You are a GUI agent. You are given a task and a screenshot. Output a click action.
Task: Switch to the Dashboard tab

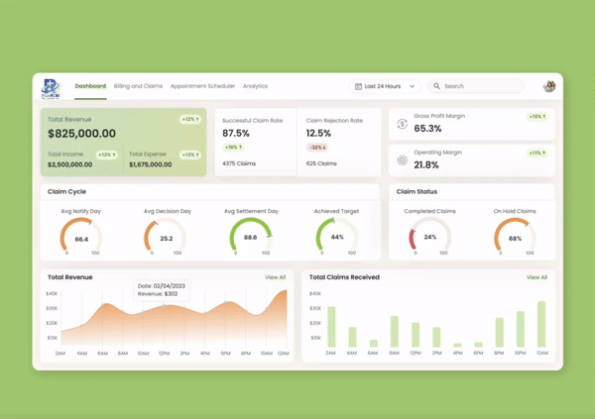point(90,86)
